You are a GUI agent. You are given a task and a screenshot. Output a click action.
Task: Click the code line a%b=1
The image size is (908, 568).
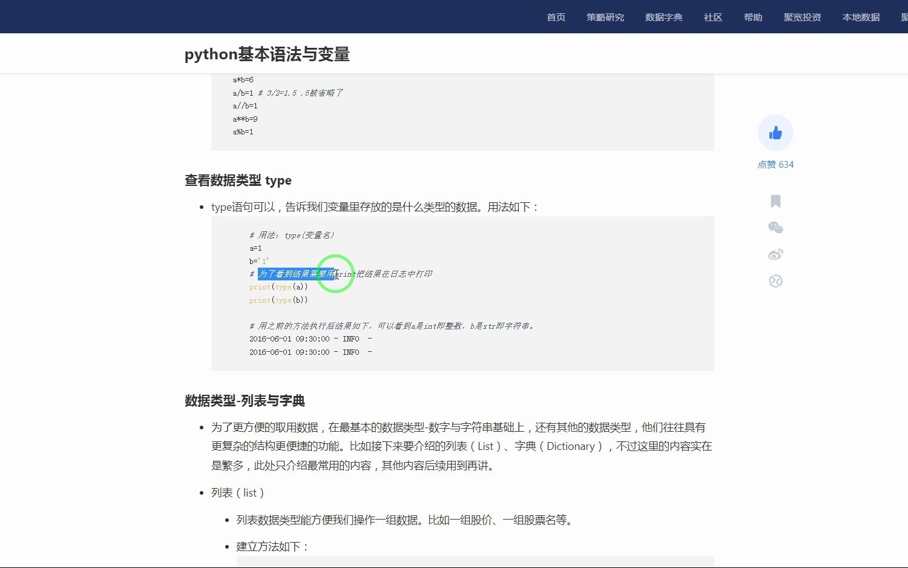coord(243,132)
